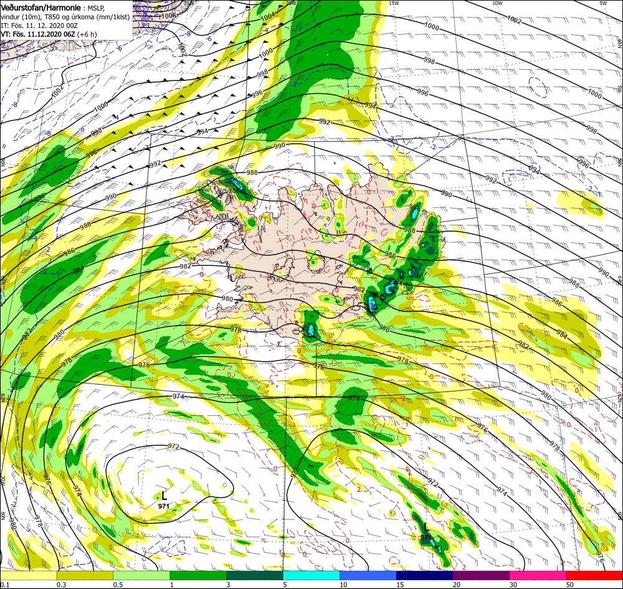Screen dimensions: 623x589
Task: Click the '1006' isobar label
Action: 169,16
